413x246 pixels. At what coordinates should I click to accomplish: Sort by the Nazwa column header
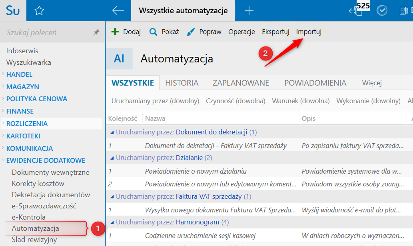[x=155, y=118]
